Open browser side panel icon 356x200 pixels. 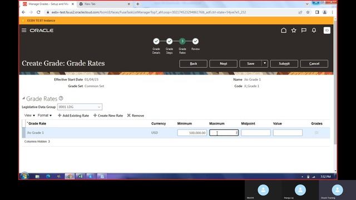tap(317, 12)
